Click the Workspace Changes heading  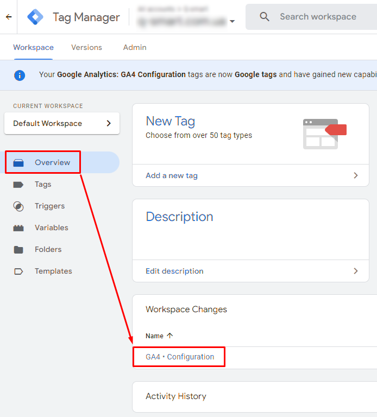(186, 309)
